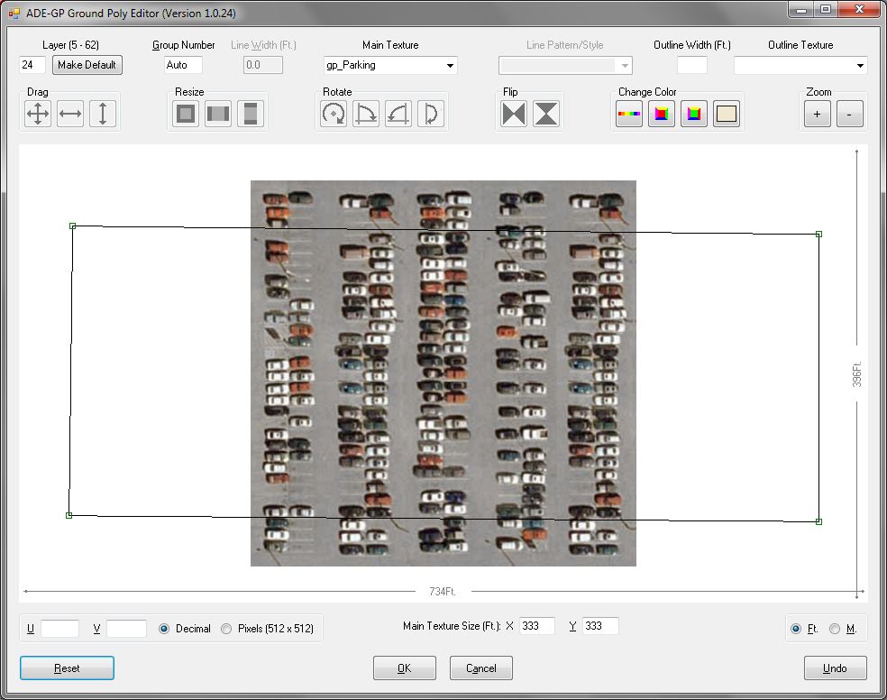Click the Zoom in plus button
887x700 pixels.
click(818, 115)
